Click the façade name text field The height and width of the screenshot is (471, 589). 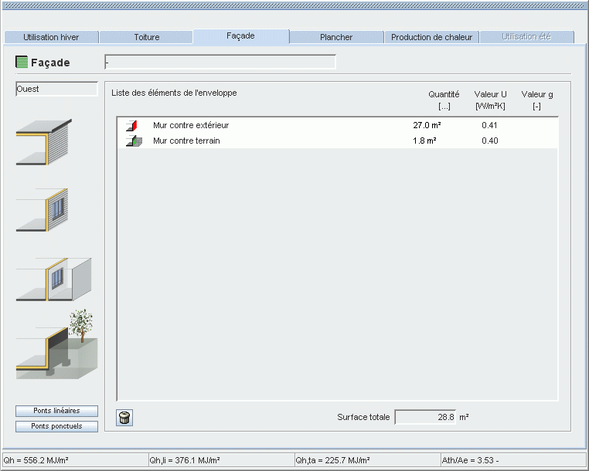coord(220,63)
